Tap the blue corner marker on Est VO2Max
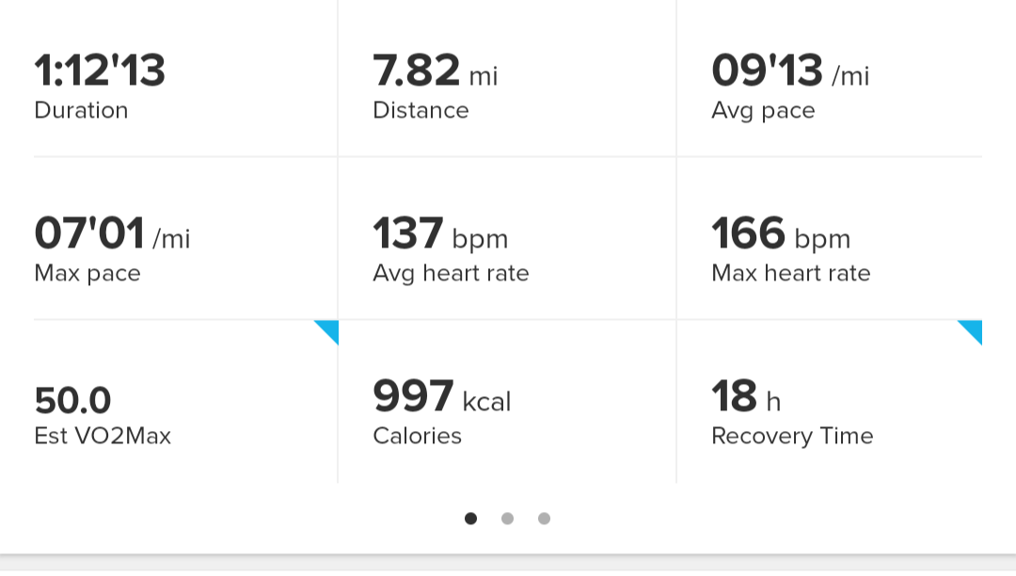 [x=330, y=329]
